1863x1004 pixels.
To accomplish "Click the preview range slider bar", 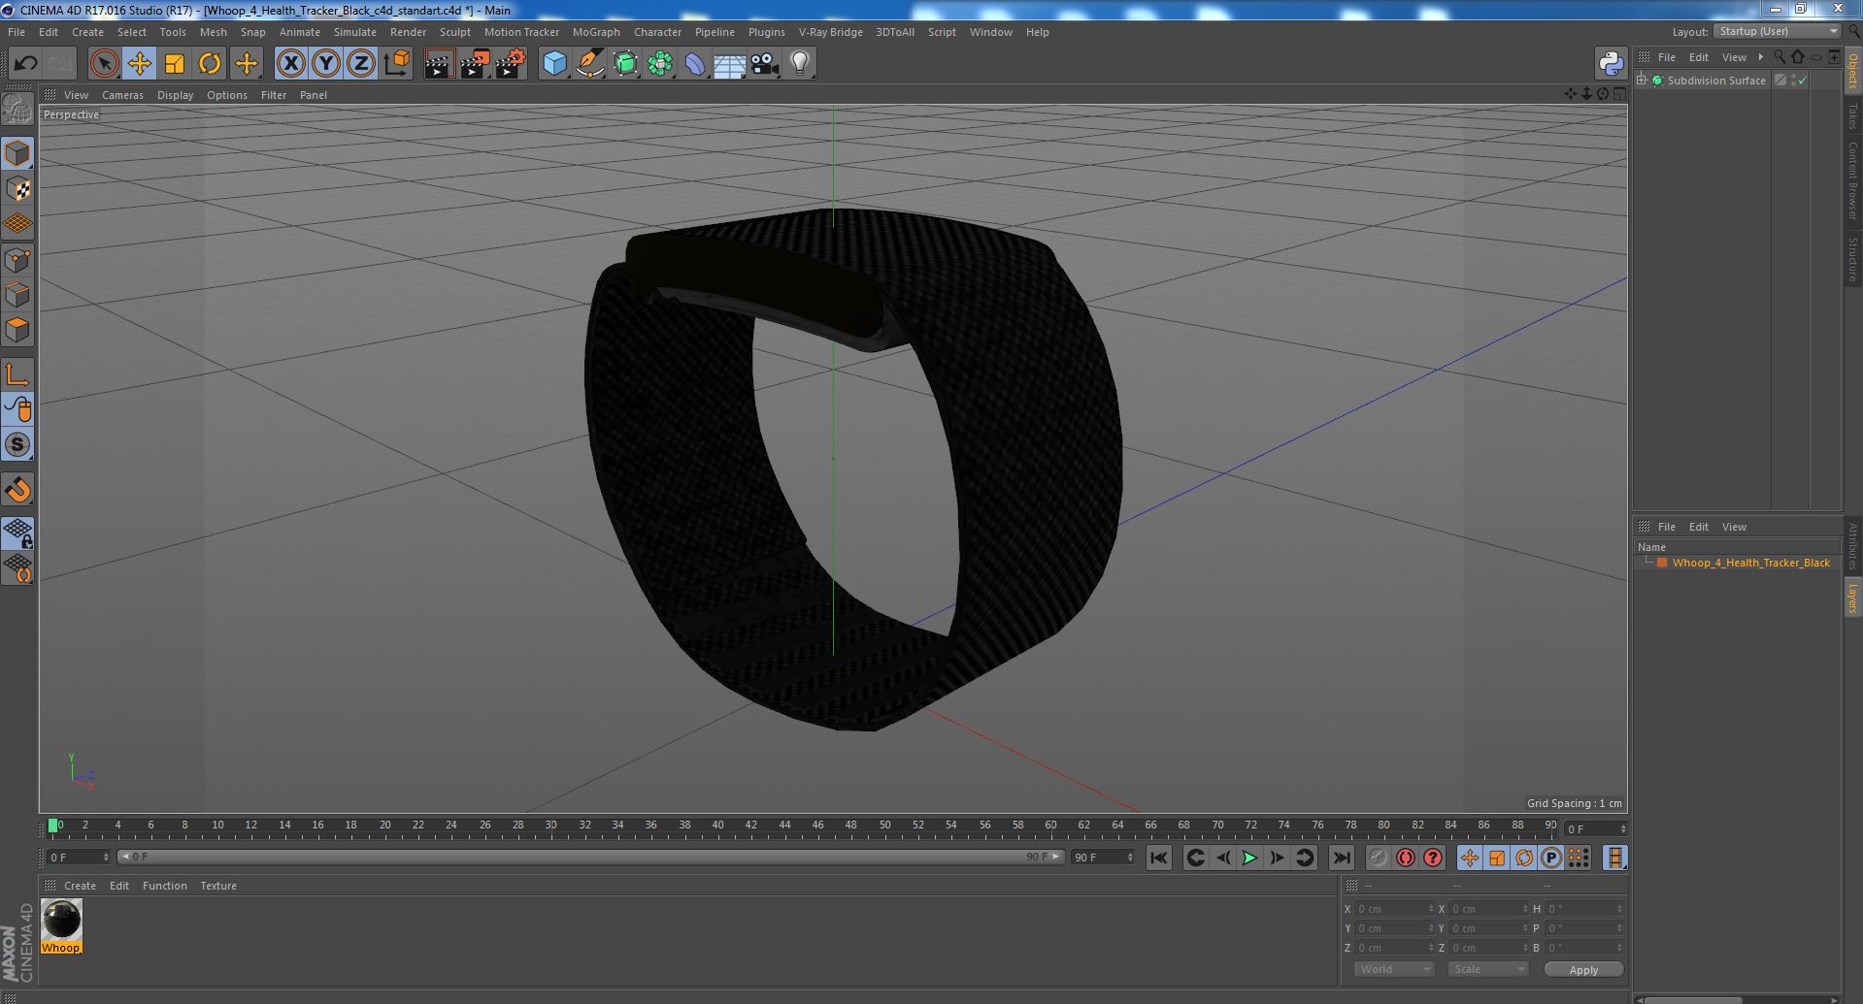I will [589, 858].
